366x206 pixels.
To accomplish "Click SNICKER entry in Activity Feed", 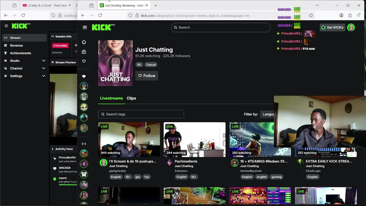I will pyautogui.click(x=65, y=168).
